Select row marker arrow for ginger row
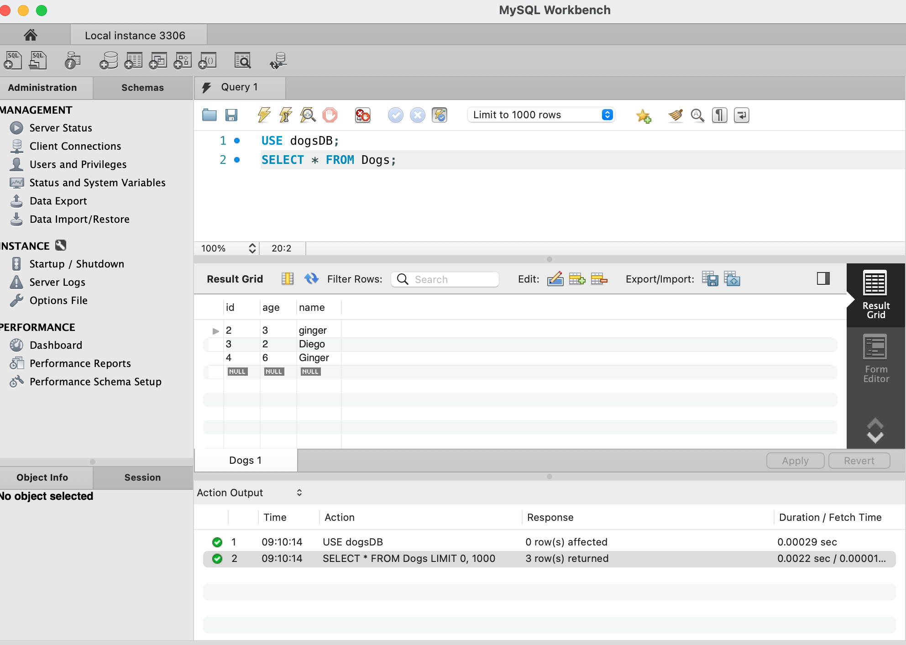The height and width of the screenshot is (645, 906). [216, 330]
